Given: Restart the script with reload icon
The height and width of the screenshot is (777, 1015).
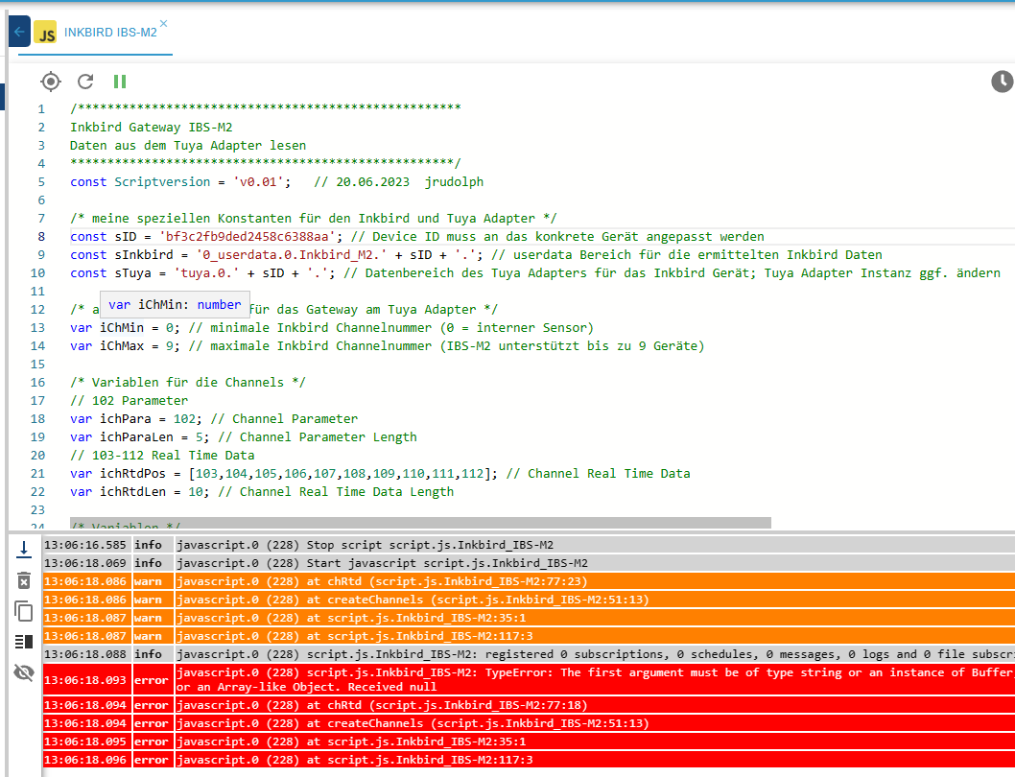Looking at the screenshot, I should point(85,82).
